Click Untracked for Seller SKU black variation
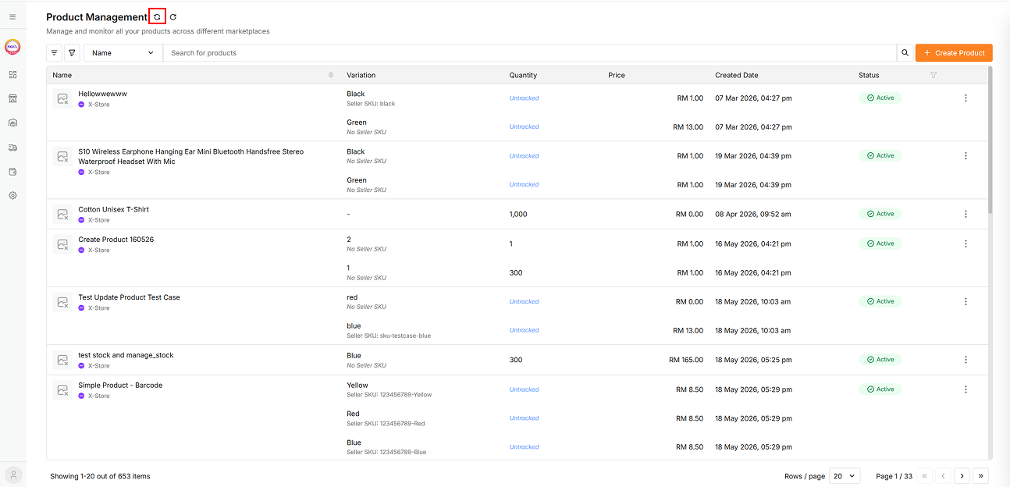 point(525,98)
